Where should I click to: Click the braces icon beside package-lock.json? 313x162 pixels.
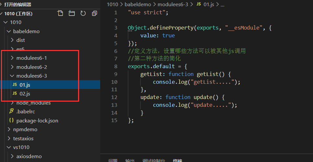pos(12,120)
